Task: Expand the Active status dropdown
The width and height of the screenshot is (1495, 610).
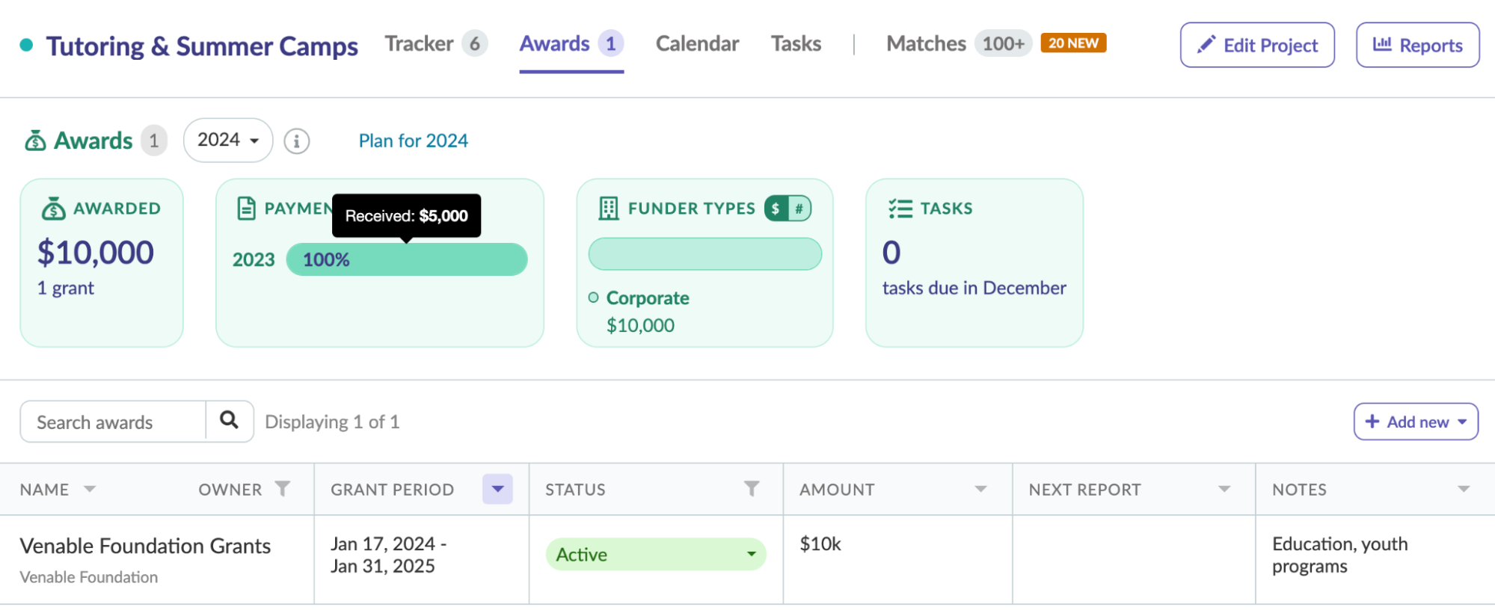Action: (751, 555)
